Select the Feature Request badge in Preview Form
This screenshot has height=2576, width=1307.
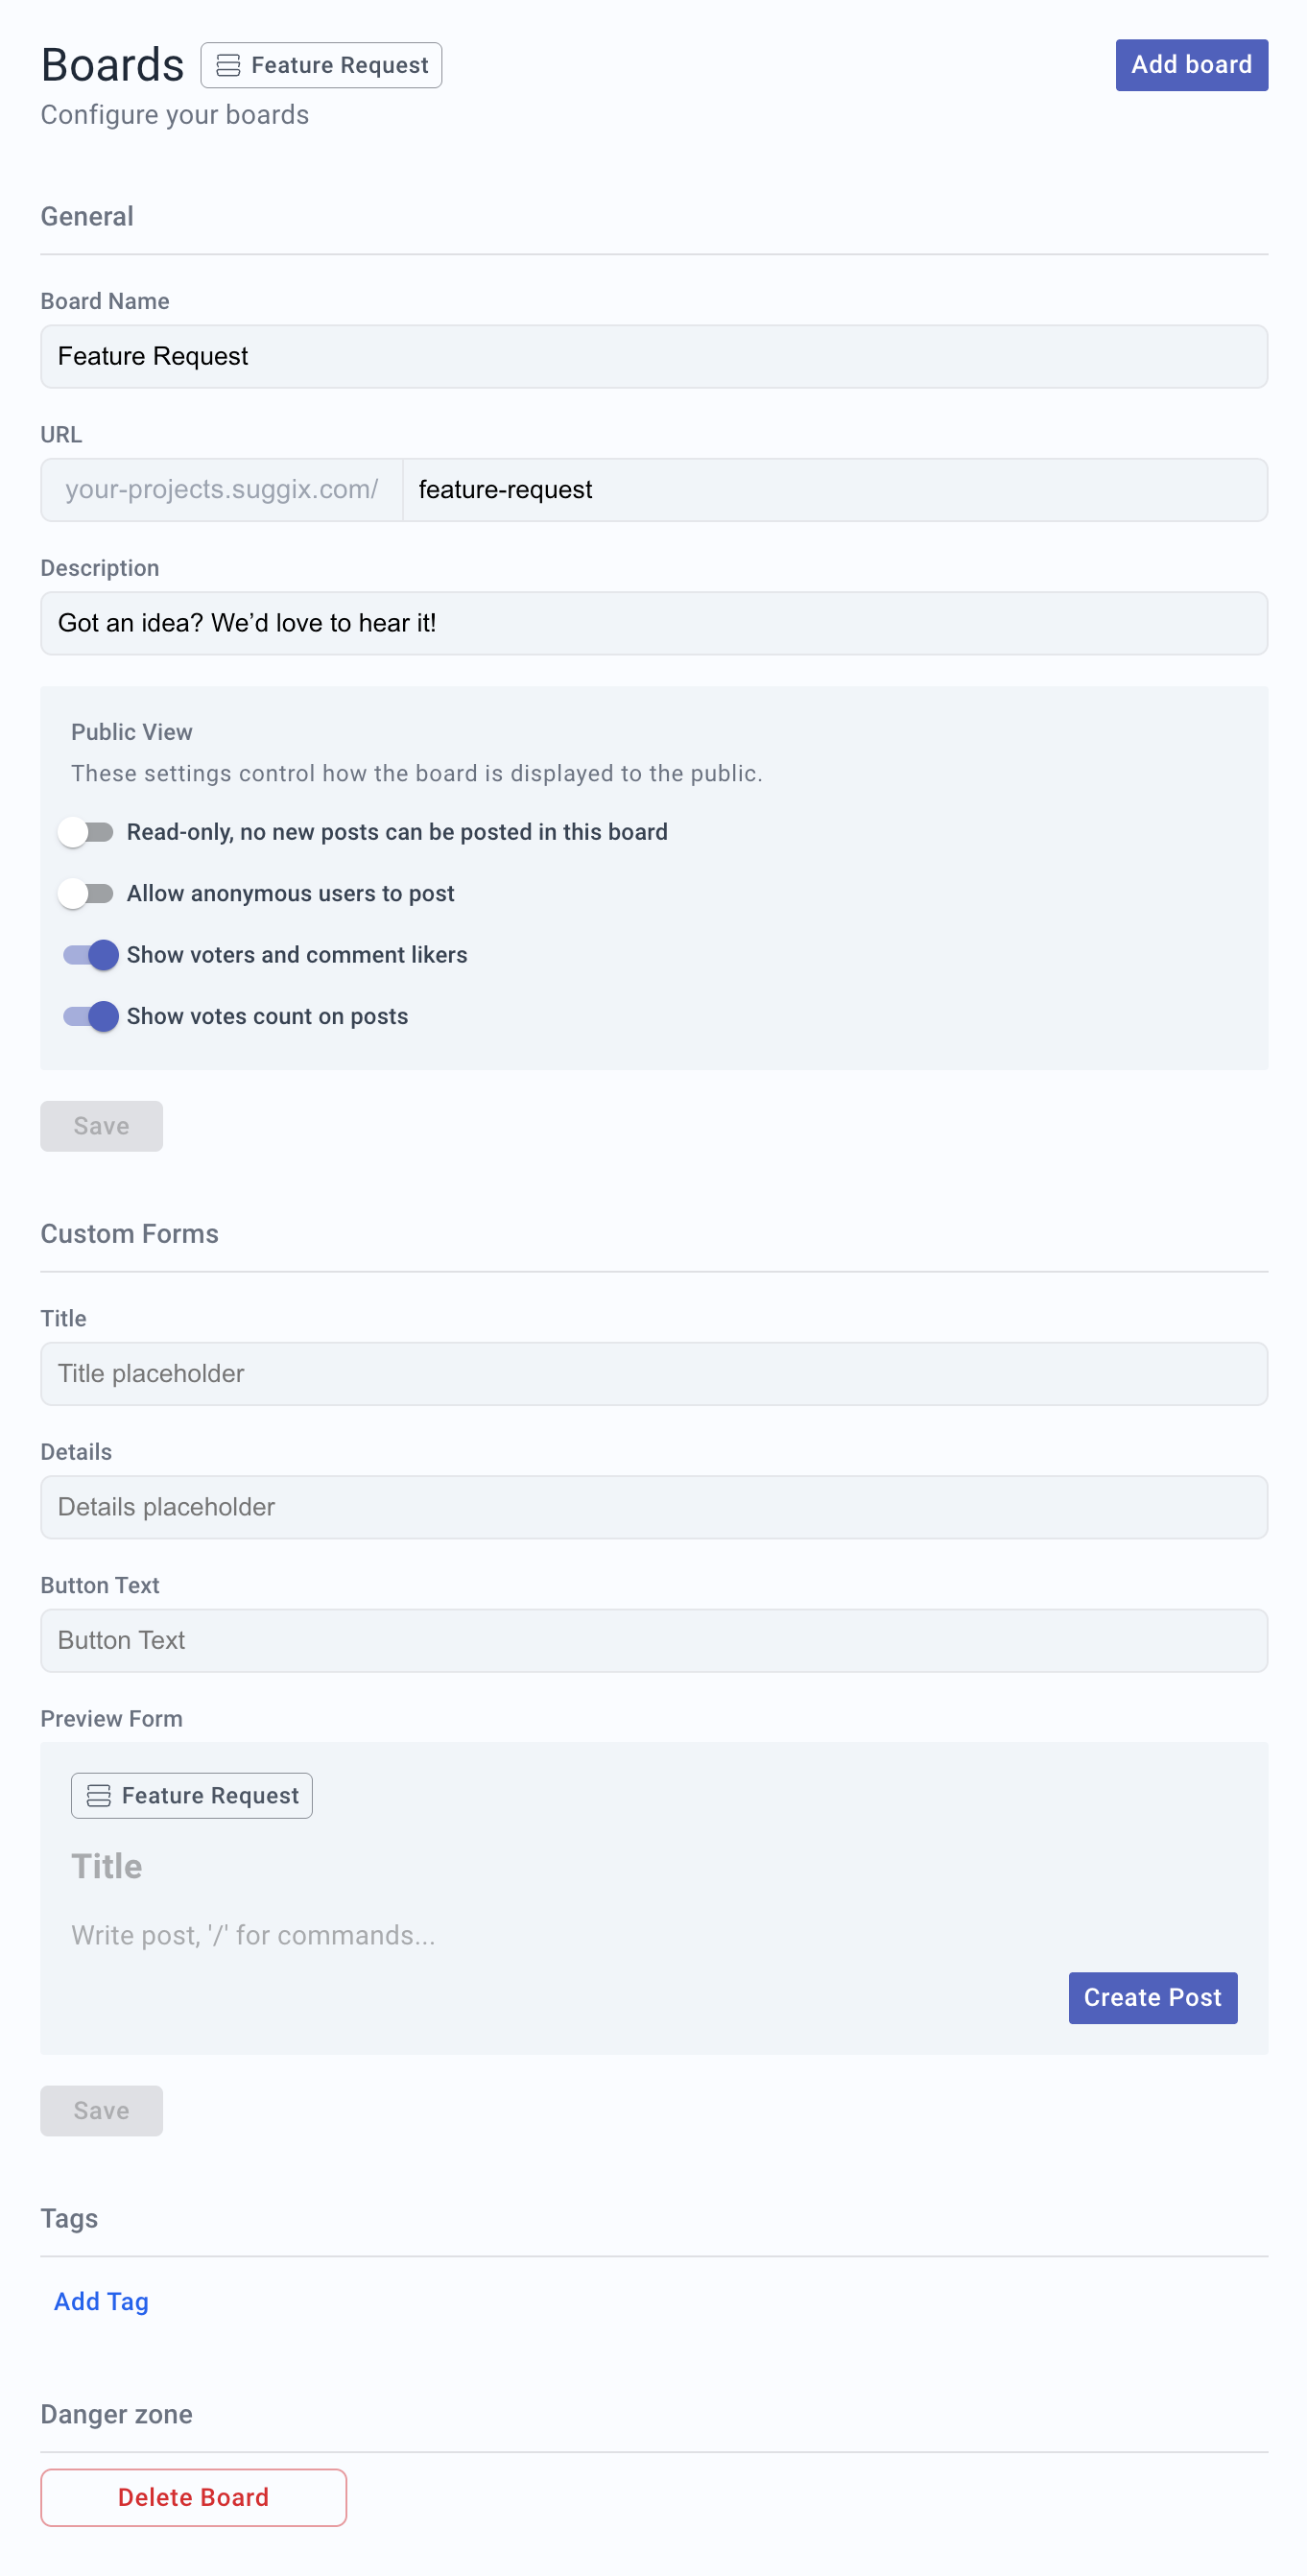[x=192, y=1795]
